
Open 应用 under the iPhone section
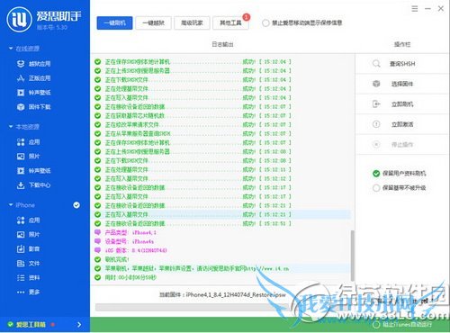pyautogui.click(x=29, y=220)
